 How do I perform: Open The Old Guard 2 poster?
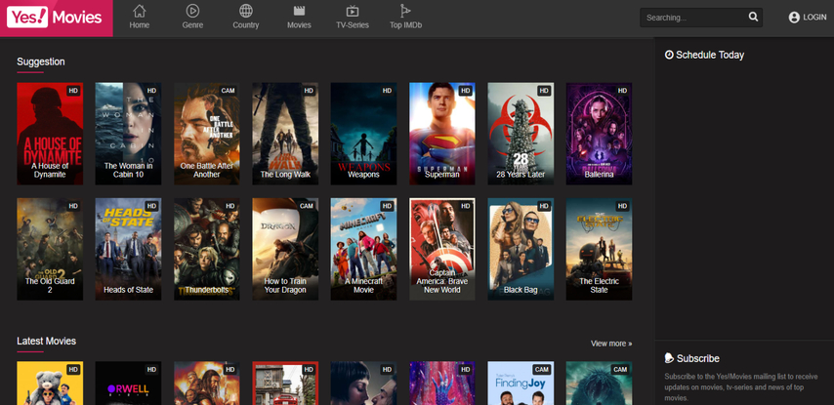pyautogui.click(x=50, y=249)
